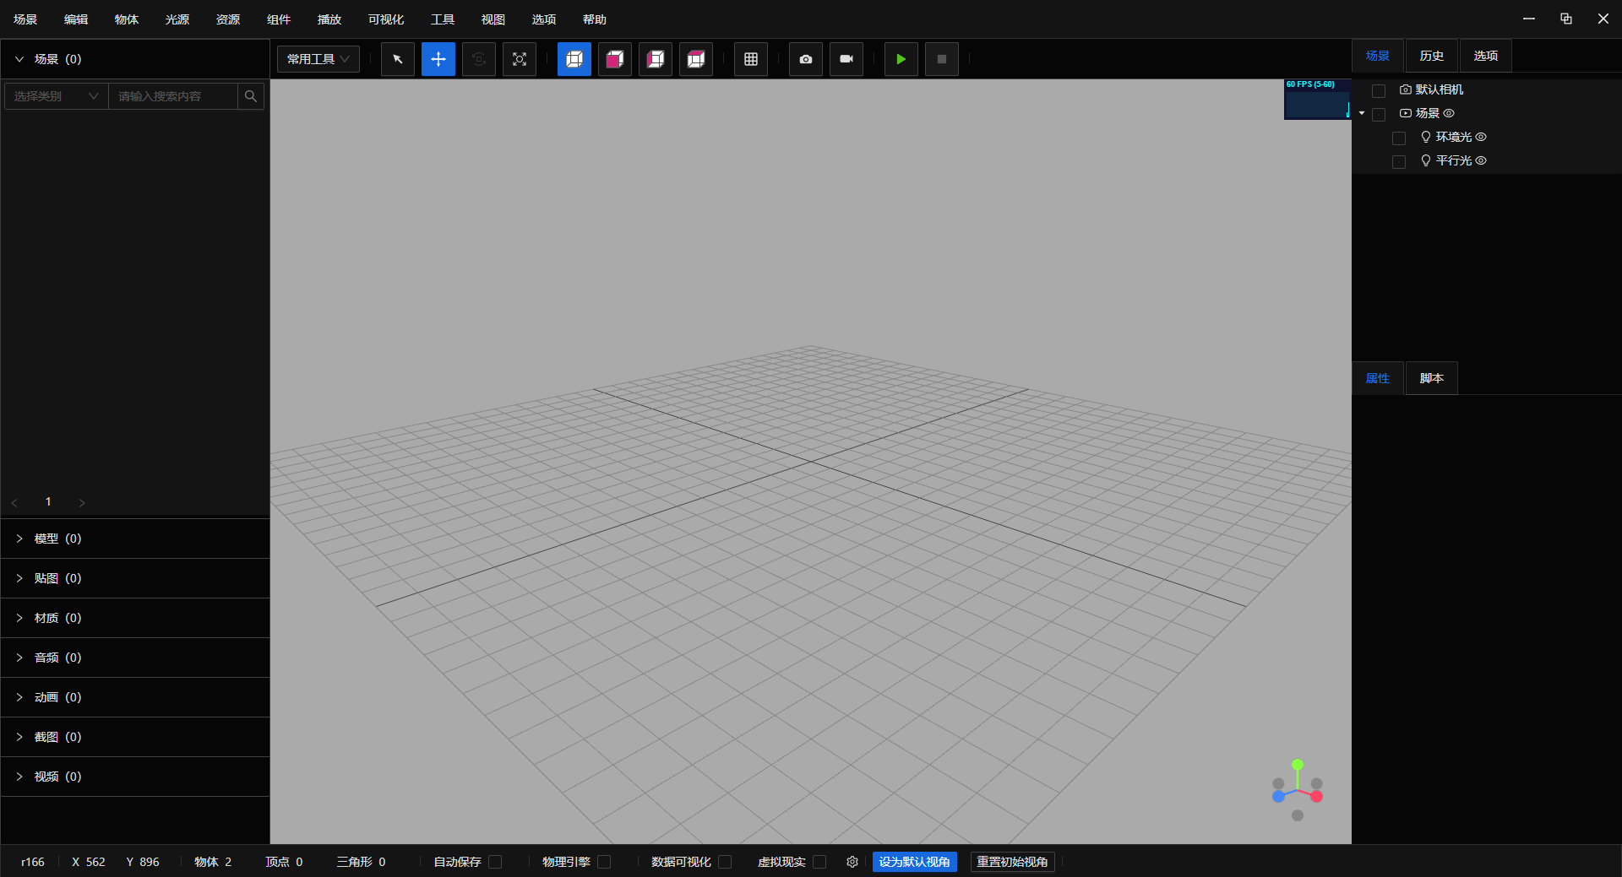Image resolution: width=1622 pixels, height=877 pixels.
Task: Click the grid display icon in toolbar
Action: (x=750, y=59)
